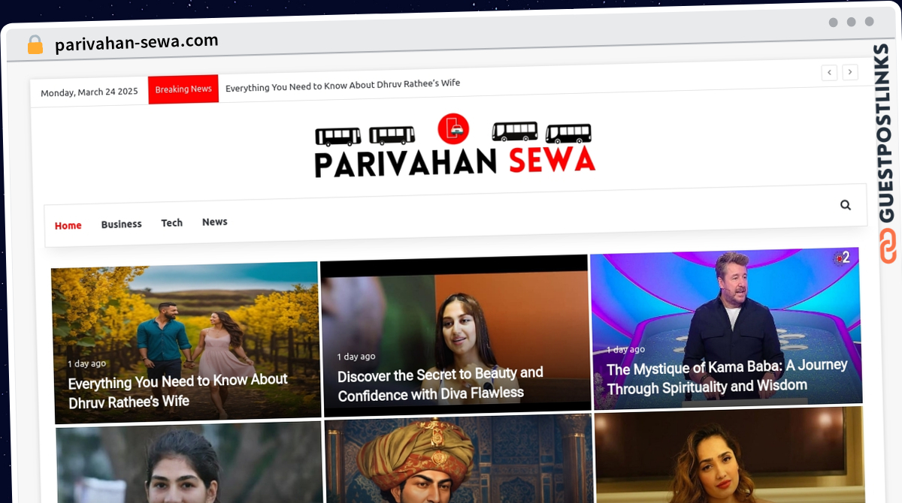This screenshot has height=503, width=902.
Task: Open the breaking news headline about Dhruv Rathee's Wife
Action: tap(343, 85)
